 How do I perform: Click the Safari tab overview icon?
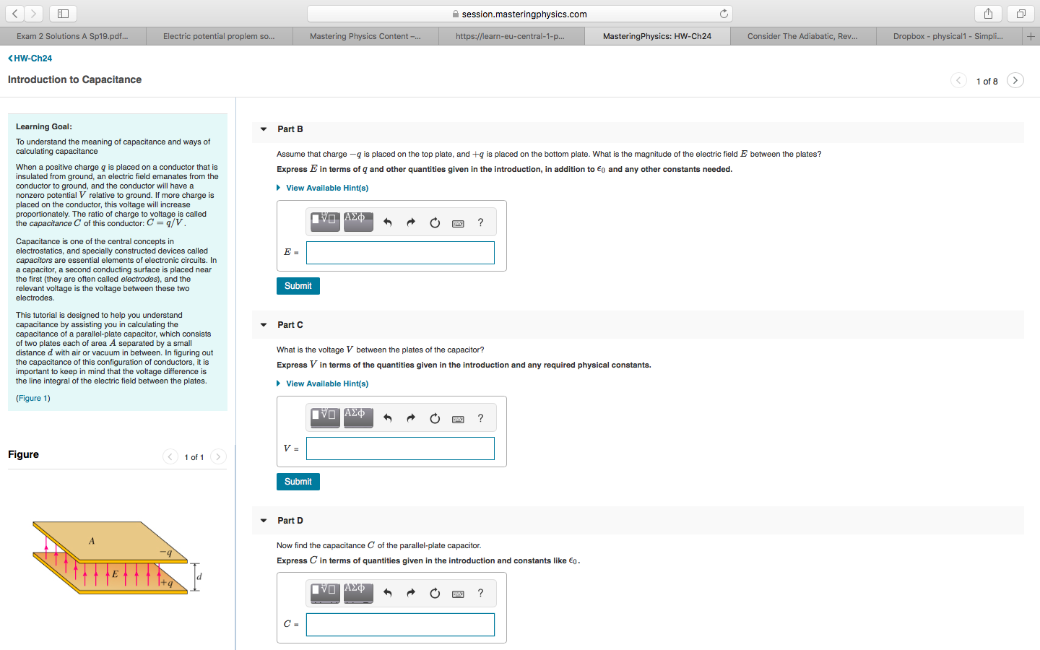1019,13
